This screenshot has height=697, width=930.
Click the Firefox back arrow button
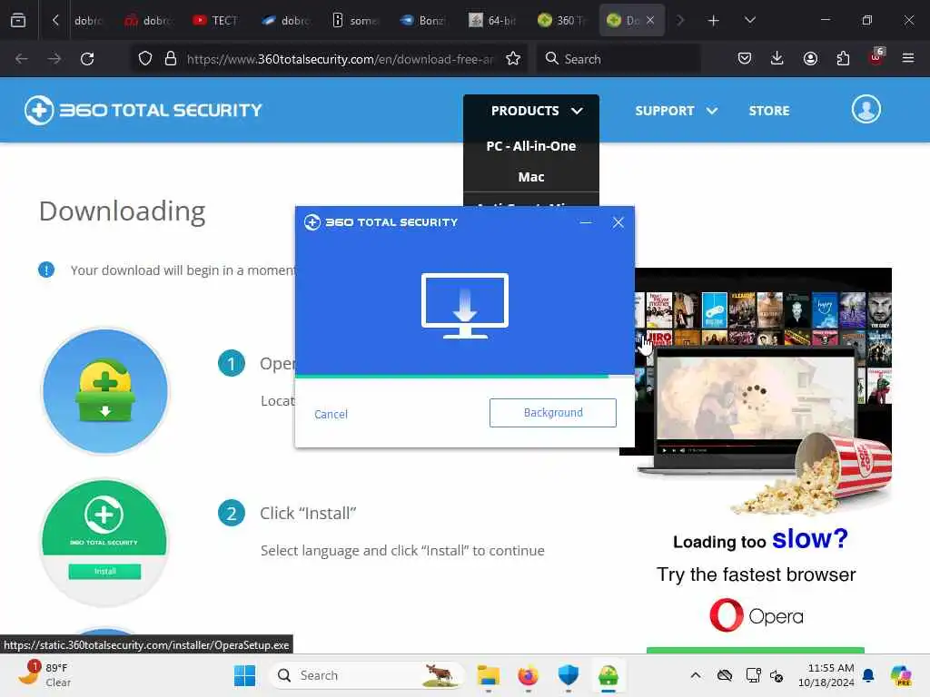click(x=22, y=59)
